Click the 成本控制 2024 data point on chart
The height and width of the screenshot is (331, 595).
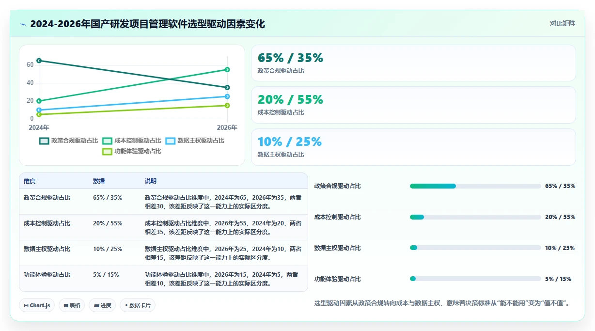coord(39,101)
